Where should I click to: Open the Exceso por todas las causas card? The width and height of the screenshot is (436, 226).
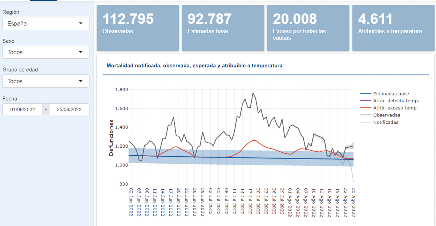(x=308, y=28)
